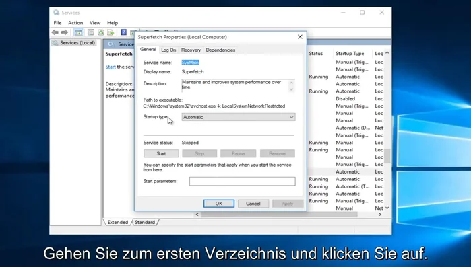Image resolution: width=471 pixels, height=267 pixels.
Task: Select the row with 'Disabled' startup type
Action: [x=346, y=99]
